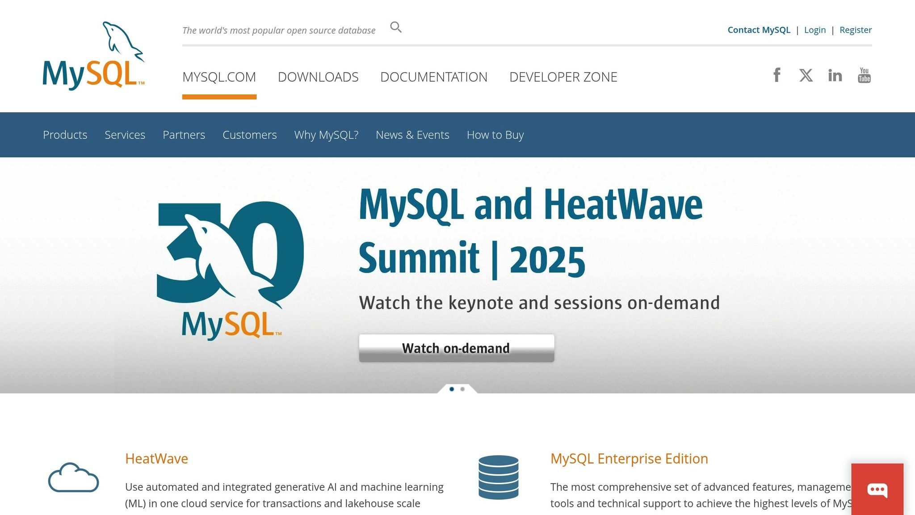This screenshot has height=515, width=915.
Task: Open the Services menu
Action: [x=125, y=135]
